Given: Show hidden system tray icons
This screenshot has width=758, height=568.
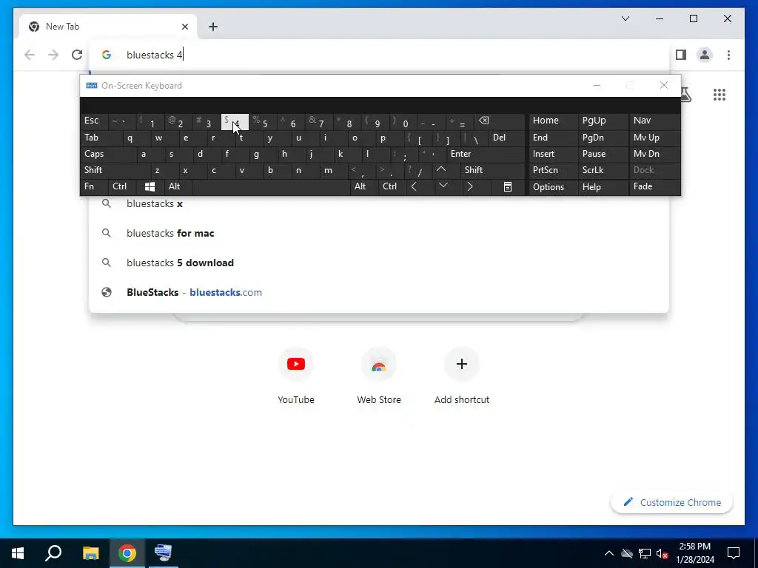Looking at the screenshot, I should (x=609, y=553).
